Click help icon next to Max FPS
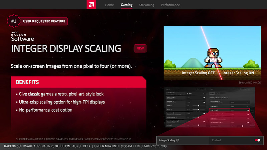 coord(171,109)
